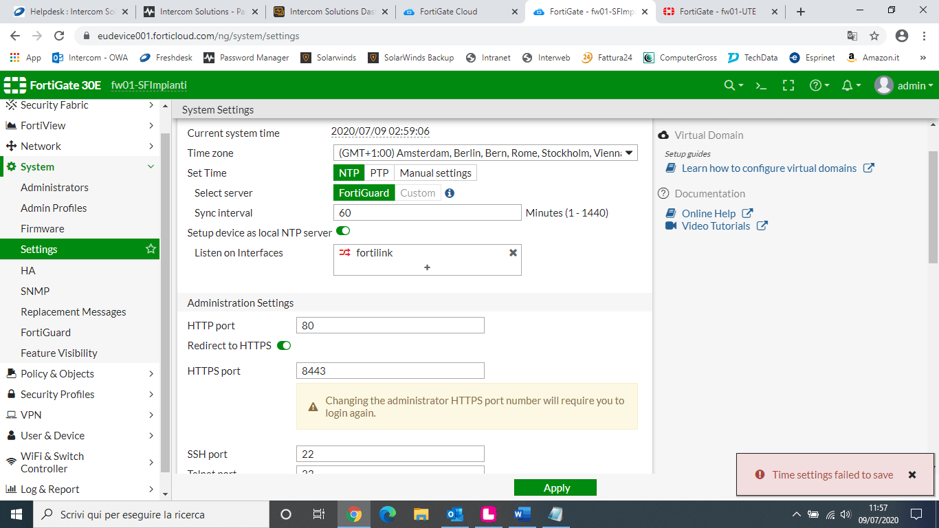Open the Firmware page in sidebar
939x528 pixels.
43,228
